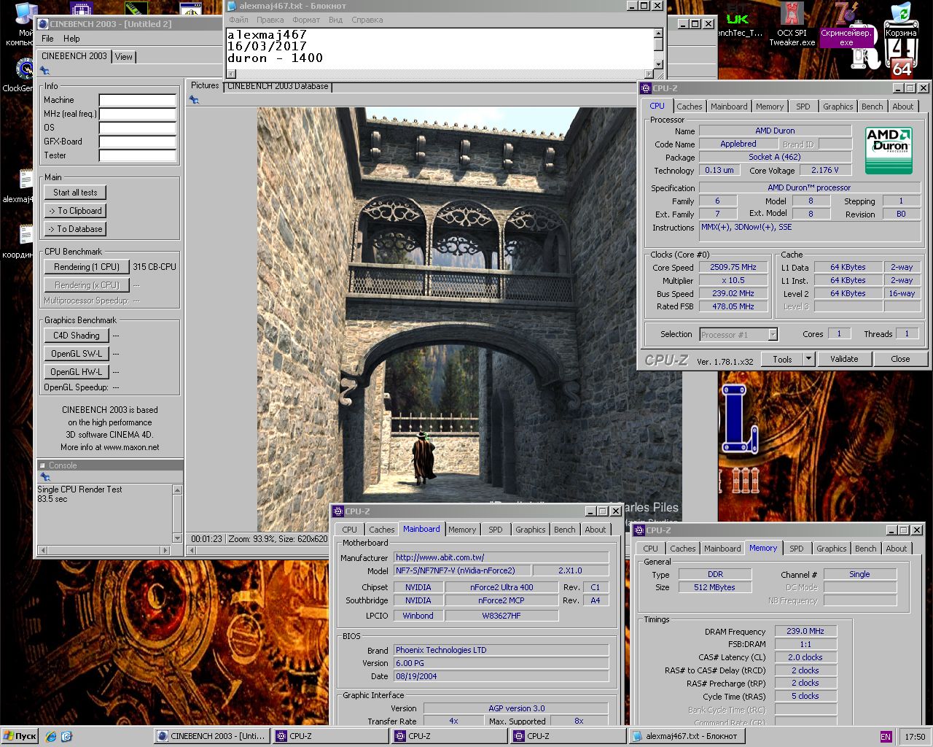Run the OpenGL SW-L benchmark
Image resolution: width=933 pixels, height=747 pixels.
tap(77, 354)
